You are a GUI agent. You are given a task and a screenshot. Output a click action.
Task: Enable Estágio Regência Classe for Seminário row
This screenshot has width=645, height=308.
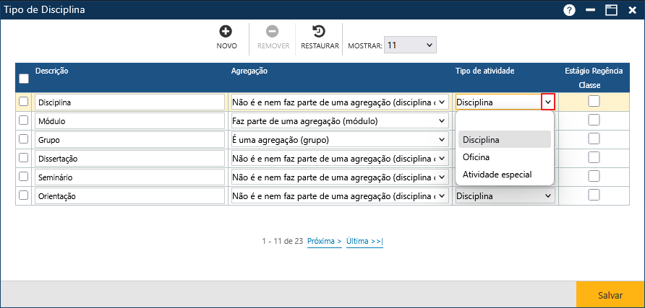pyautogui.click(x=594, y=176)
